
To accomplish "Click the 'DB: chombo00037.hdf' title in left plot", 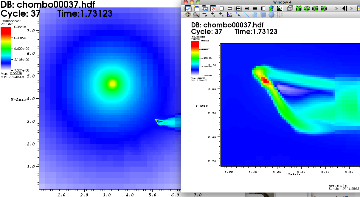I will click(48, 5).
